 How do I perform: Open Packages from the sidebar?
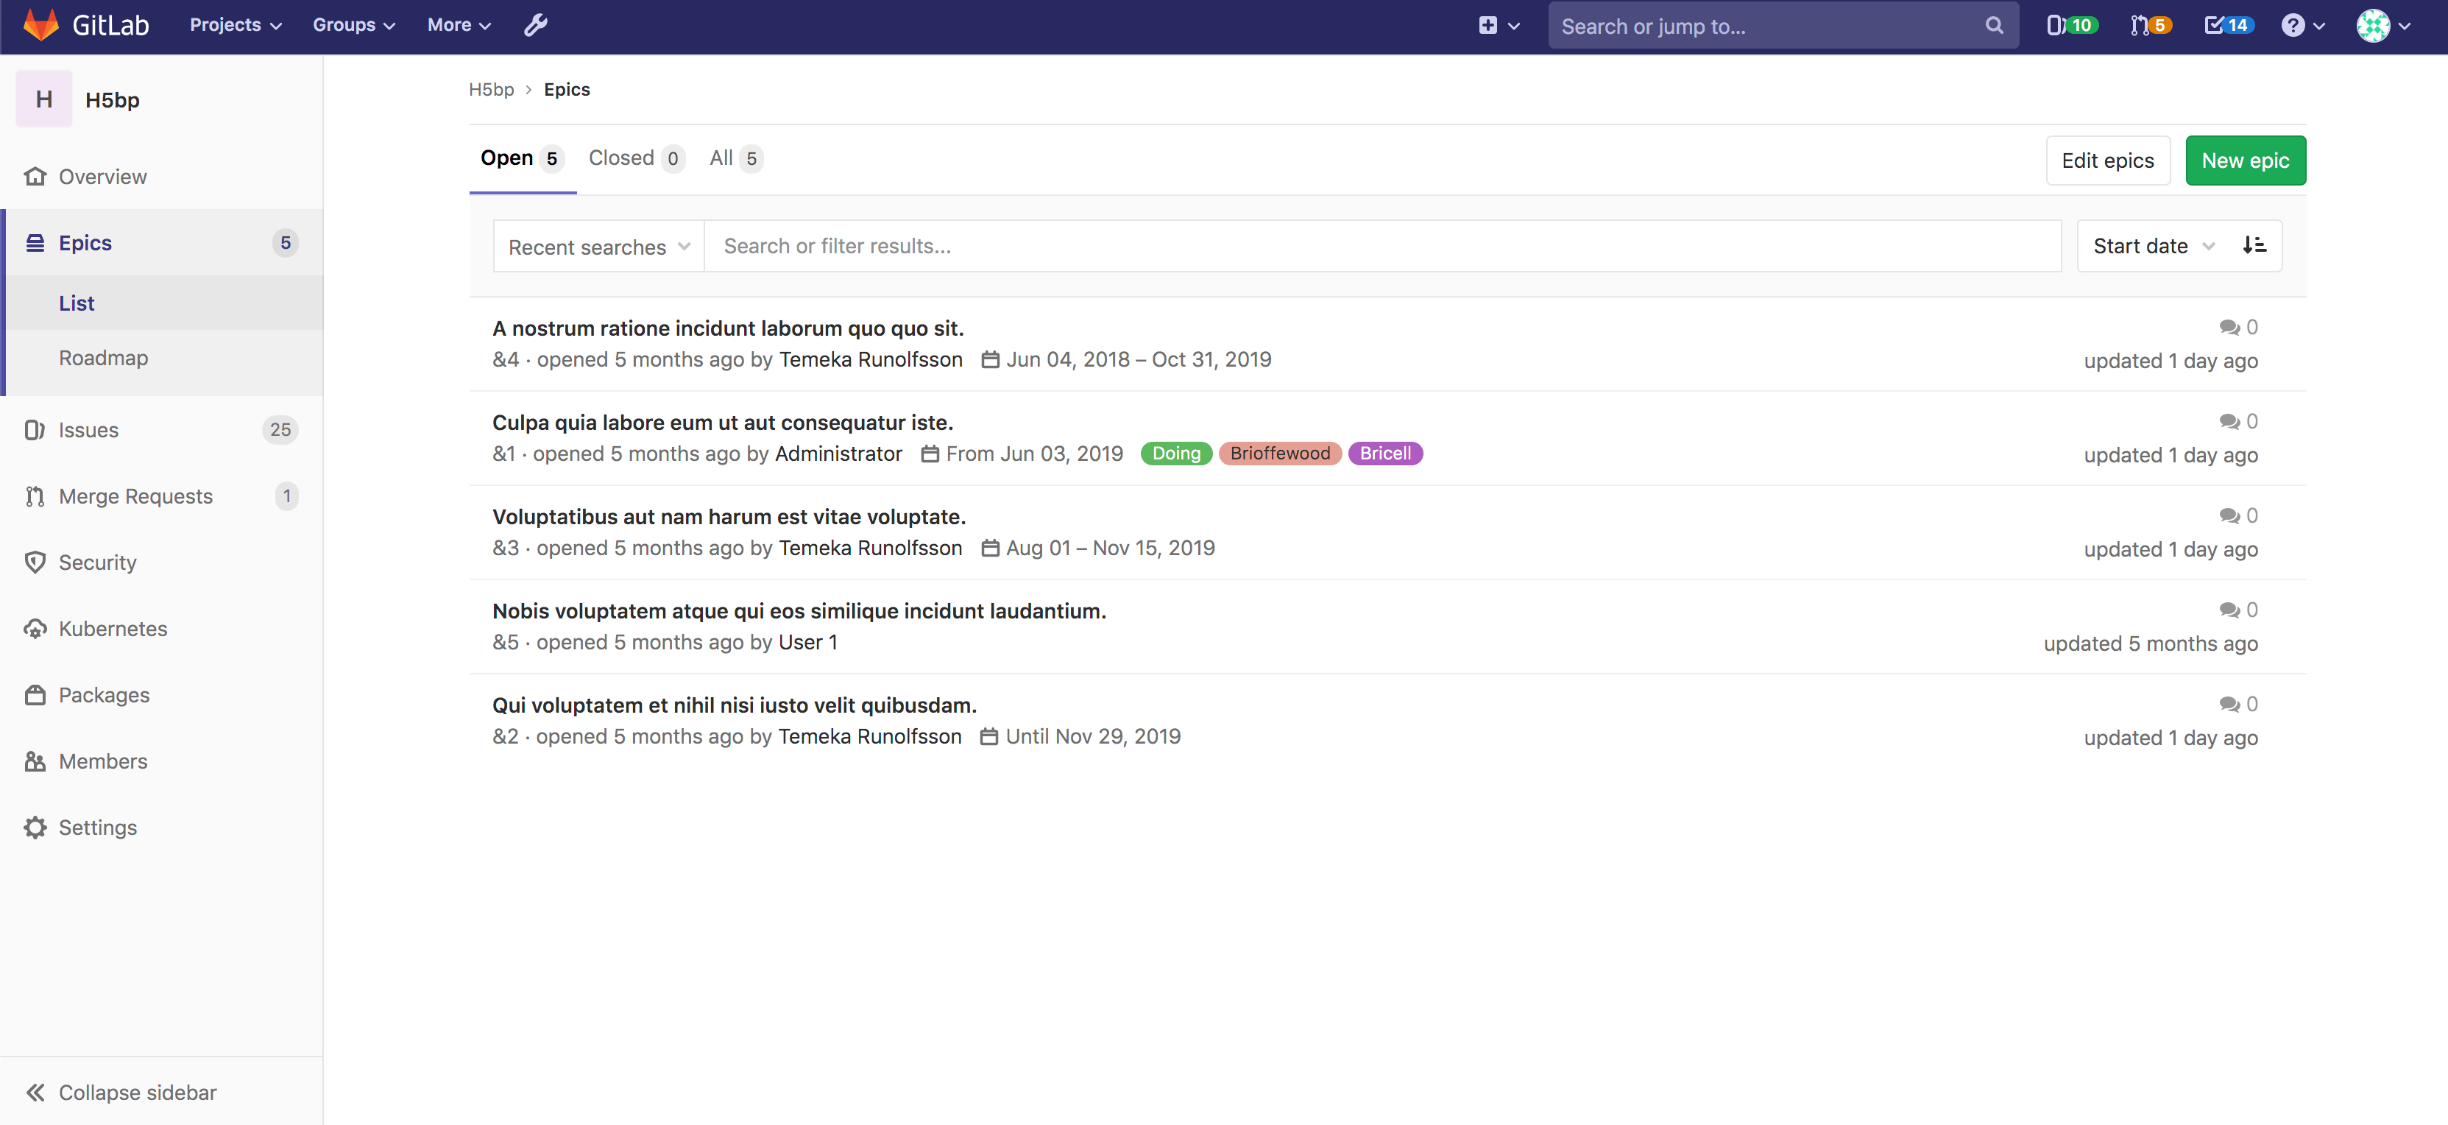tap(105, 694)
